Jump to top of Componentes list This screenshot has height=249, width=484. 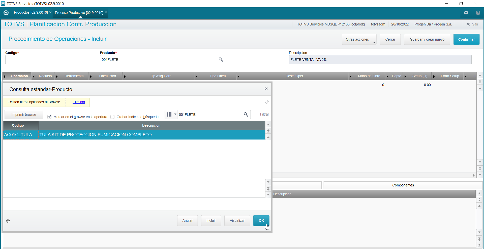[479, 193]
